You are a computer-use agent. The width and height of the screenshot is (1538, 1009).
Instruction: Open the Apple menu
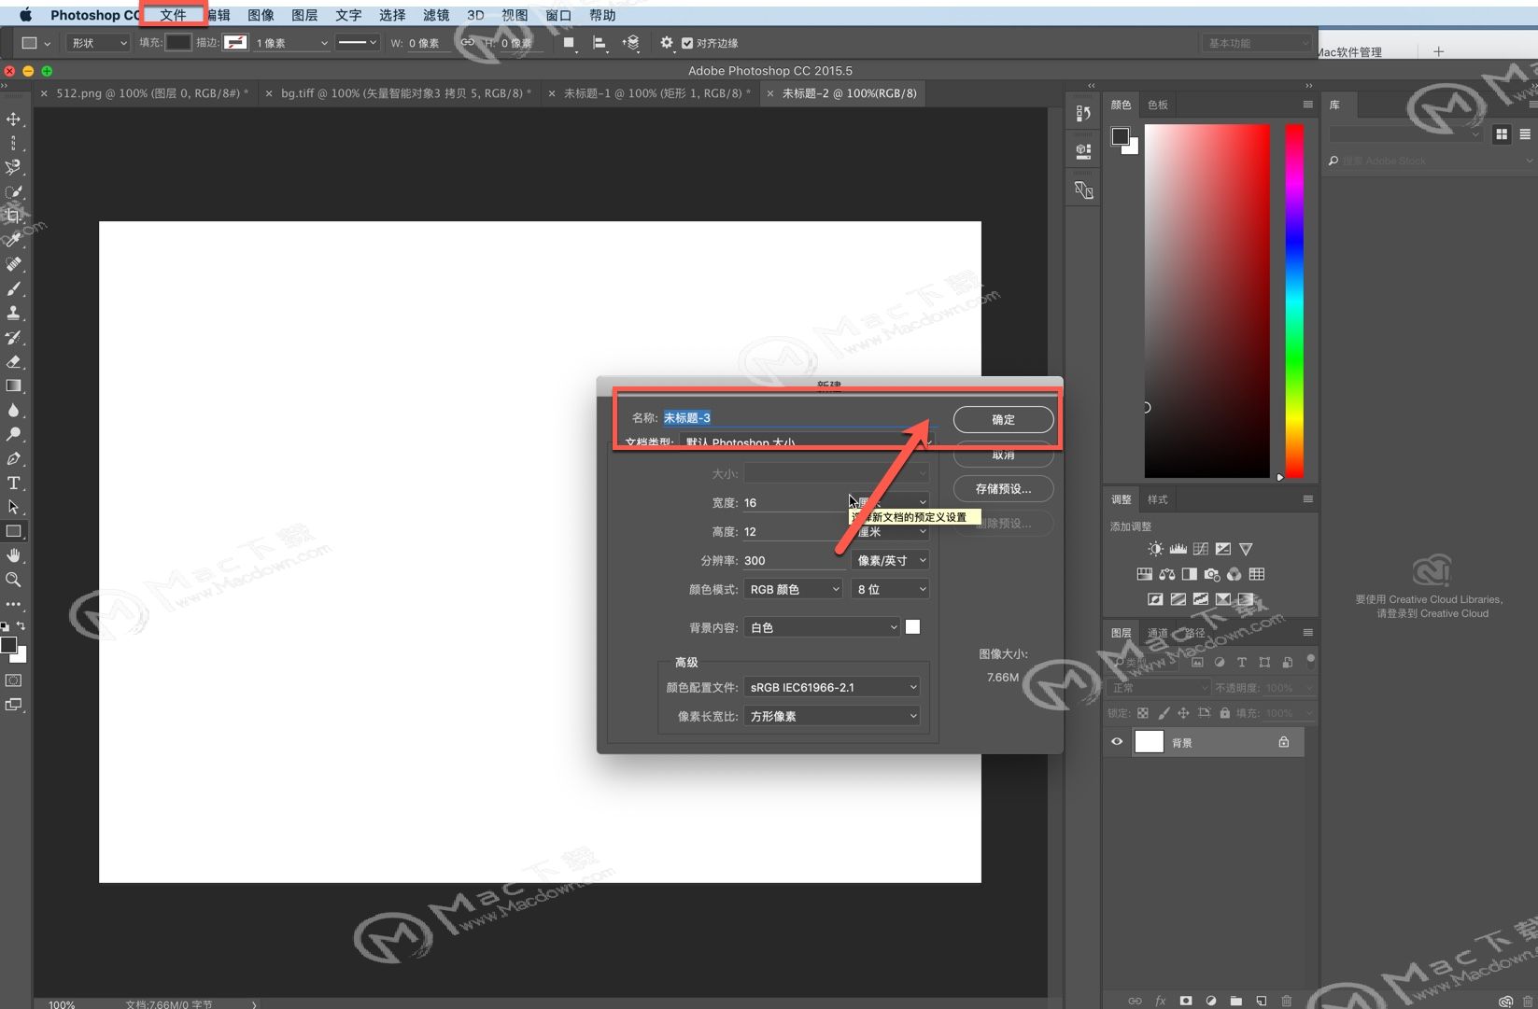tap(25, 15)
